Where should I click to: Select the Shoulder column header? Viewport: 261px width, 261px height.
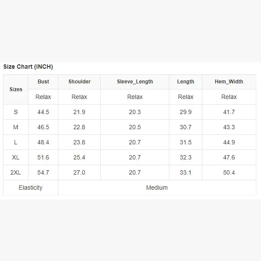80,82
